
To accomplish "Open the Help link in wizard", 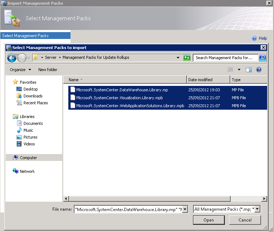I will coord(263,38).
